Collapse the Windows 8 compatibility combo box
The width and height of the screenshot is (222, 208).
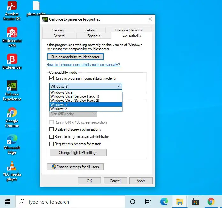click(x=119, y=87)
